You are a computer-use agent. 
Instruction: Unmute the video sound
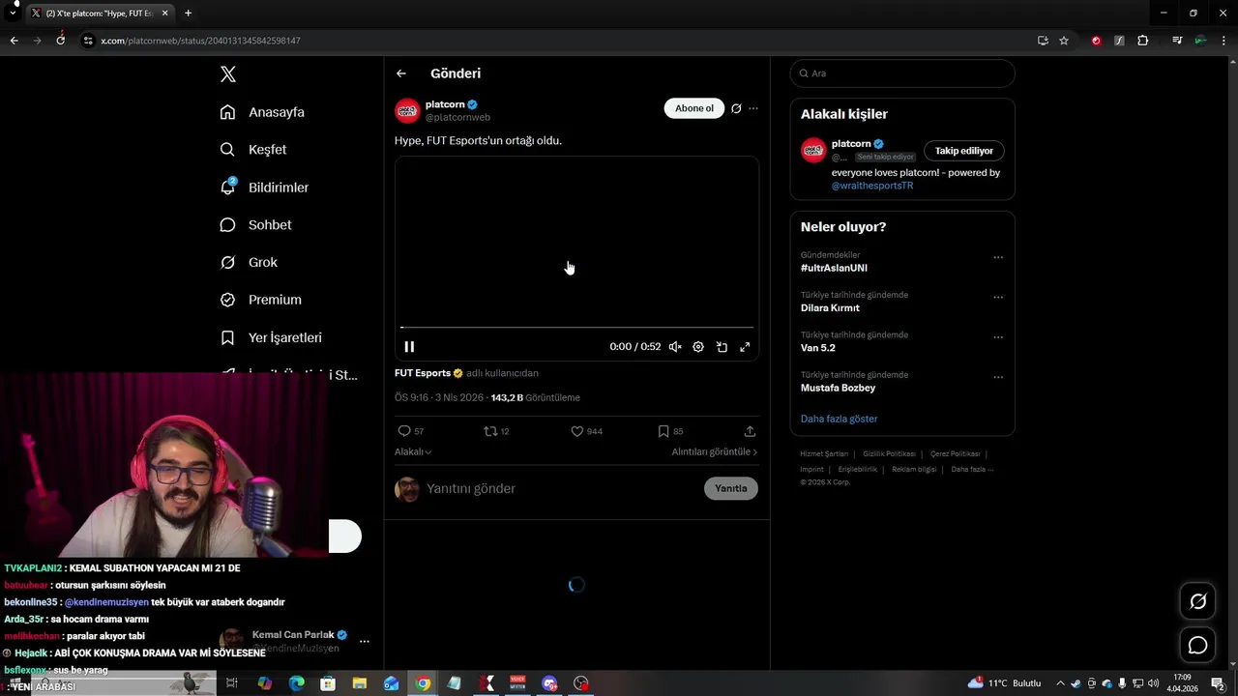point(675,347)
